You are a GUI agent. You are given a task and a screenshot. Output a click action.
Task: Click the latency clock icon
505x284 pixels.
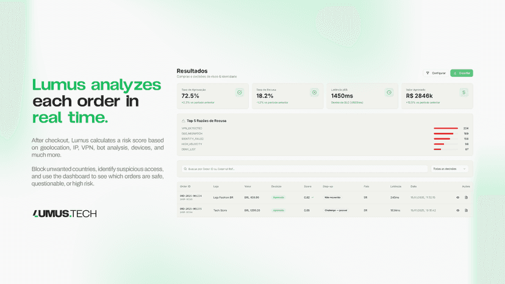tap(389, 93)
